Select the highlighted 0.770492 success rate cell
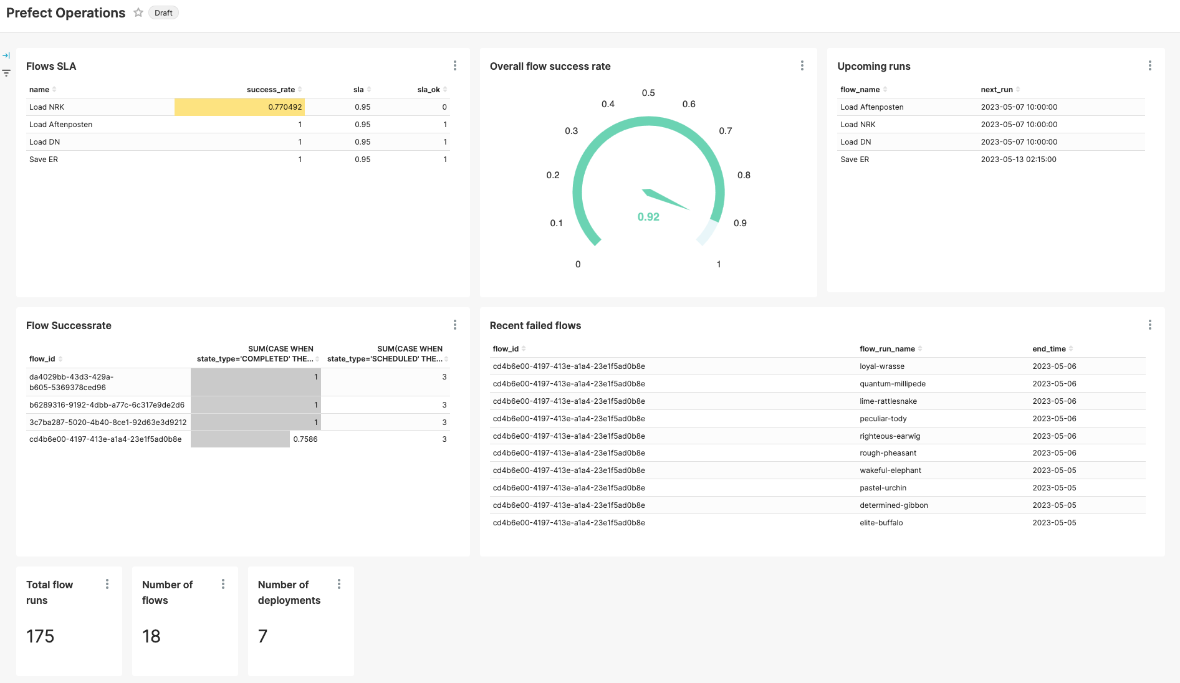 [239, 107]
